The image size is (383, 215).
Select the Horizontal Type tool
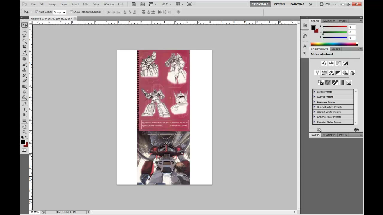tap(25, 109)
